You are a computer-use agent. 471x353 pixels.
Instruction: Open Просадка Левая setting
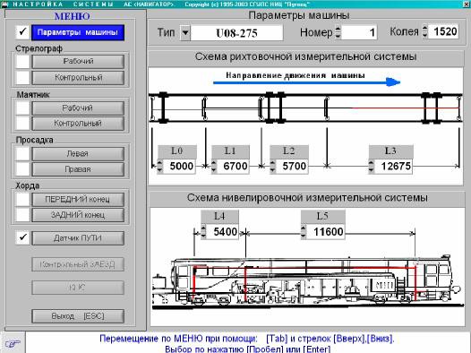coord(78,154)
